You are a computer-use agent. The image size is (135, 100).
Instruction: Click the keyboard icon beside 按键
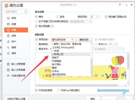(8, 24)
